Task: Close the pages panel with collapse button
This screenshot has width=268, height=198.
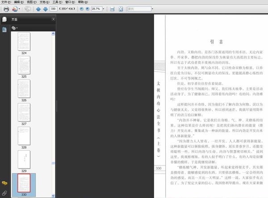Action: pyautogui.click(x=53, y=20)
